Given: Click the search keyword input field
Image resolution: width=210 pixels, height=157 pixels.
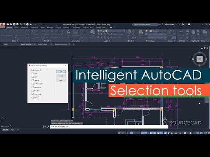Looking at the screenshot, I should [x=145, y=24].
